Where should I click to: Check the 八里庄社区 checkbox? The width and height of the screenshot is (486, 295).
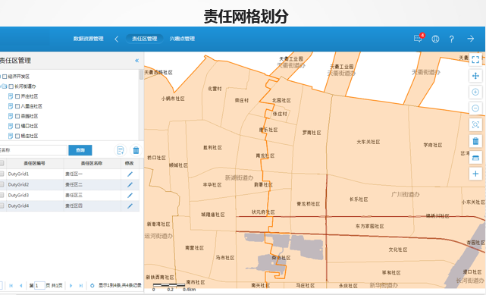coord(17,106)
